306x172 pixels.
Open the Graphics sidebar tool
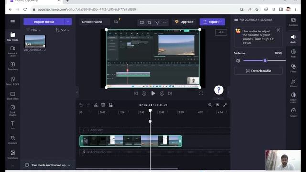12,140
